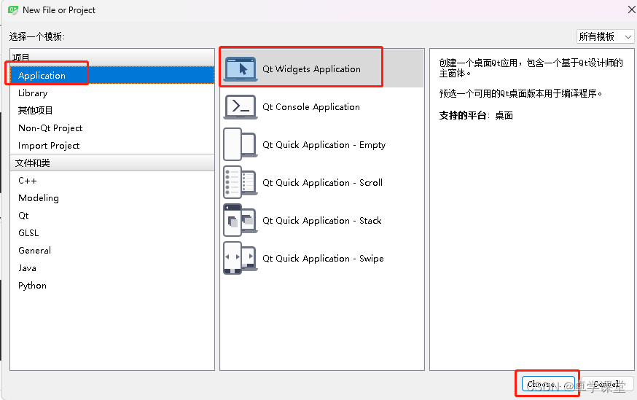Click the Qt Creator logo in title bar
Screen dimensions: 637x400
(13, 10)
